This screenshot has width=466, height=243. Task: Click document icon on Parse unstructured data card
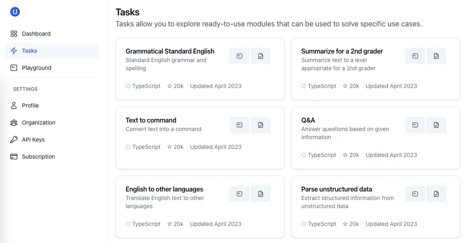tap(436, 194)
